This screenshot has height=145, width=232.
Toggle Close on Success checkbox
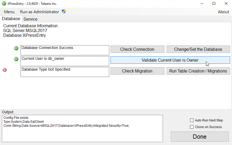[192, 127]
